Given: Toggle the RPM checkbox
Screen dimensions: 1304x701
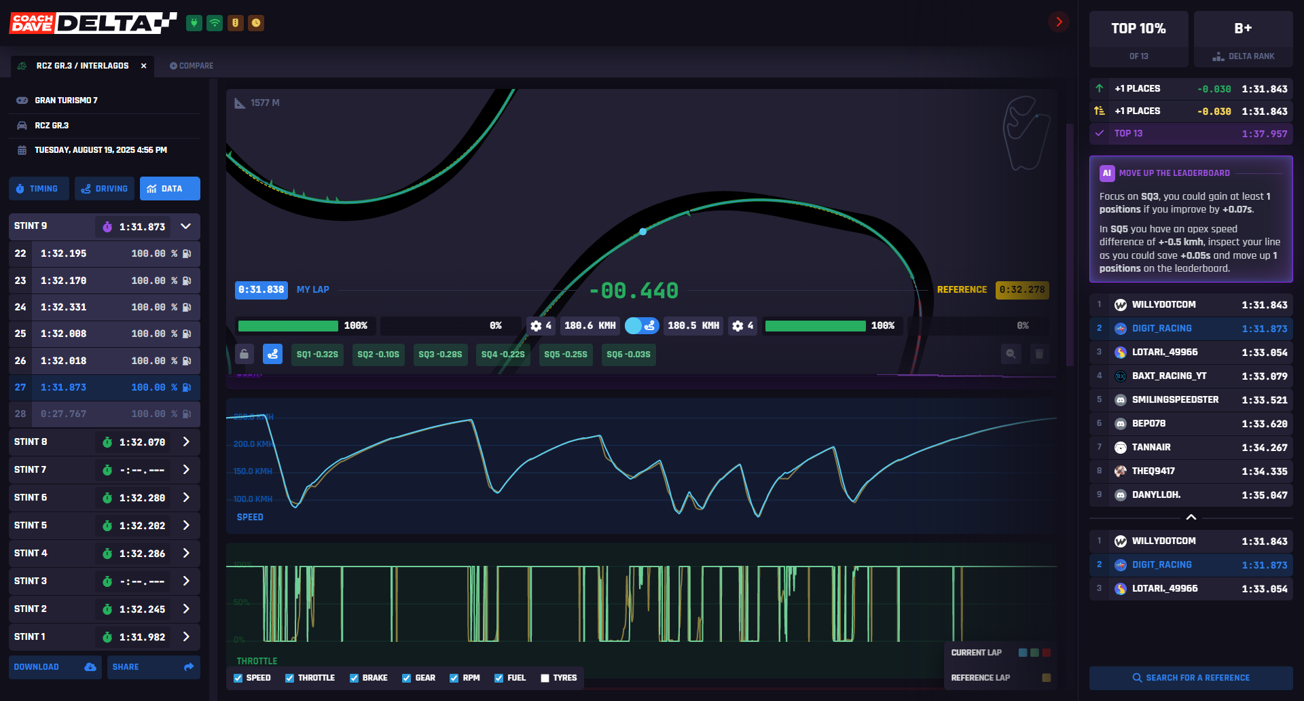Looking at the screenshot, I should pos(454,678).
